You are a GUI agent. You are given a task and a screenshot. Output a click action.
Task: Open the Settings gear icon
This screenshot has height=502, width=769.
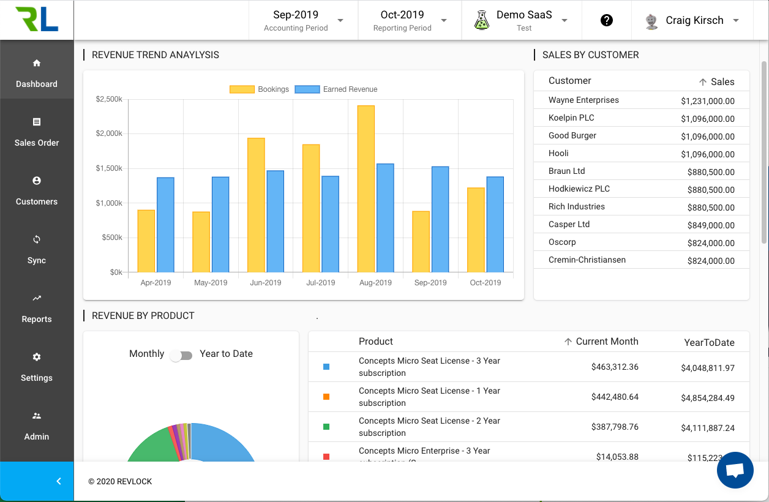37,357
